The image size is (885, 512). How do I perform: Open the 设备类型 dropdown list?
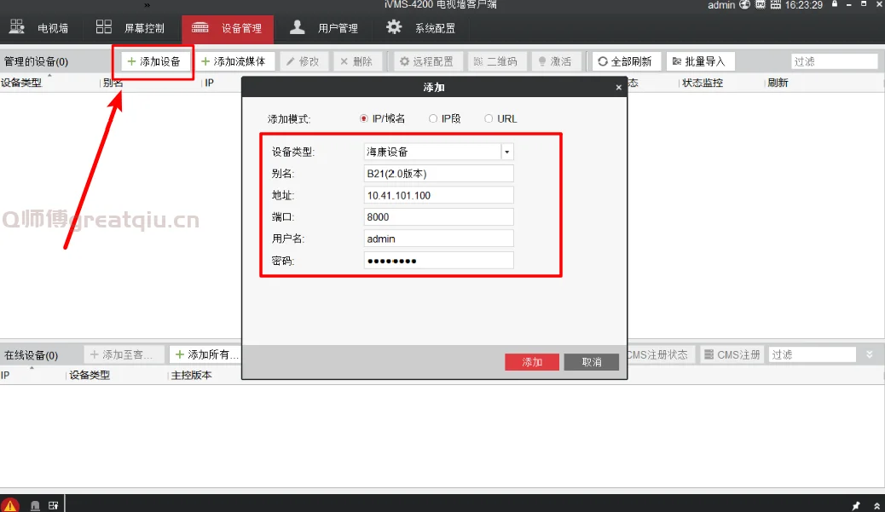point(507,152)
